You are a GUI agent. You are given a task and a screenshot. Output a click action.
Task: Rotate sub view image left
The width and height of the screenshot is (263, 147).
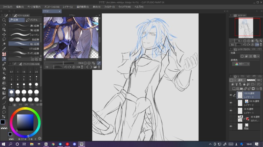tap(66, 67)
